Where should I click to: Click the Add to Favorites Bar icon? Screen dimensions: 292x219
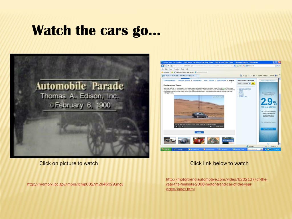(x=172, y=72)
